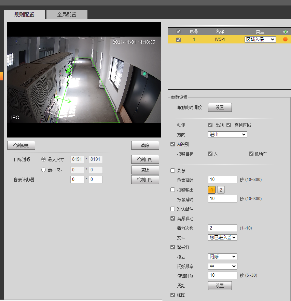Enable the 报警输出 checkbox
This screenshot has height=301, width=291.
pyautogui.click(x=172, y=189)
